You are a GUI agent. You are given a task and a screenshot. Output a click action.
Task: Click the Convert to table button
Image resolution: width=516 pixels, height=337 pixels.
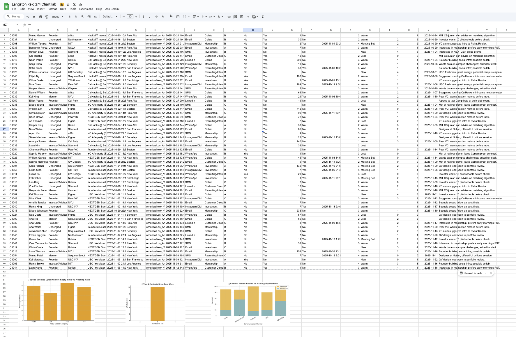tap(472, 273)
